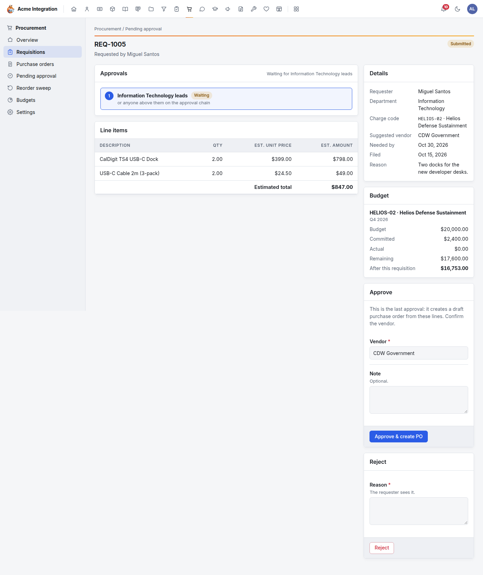
Task: Go to Overview in the sidebar
Action: coord(43,40)
